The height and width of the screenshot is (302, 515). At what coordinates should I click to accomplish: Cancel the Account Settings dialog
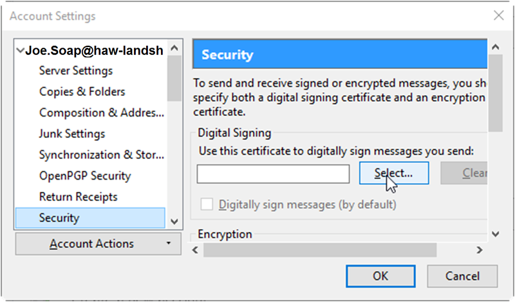coord(462,276)
